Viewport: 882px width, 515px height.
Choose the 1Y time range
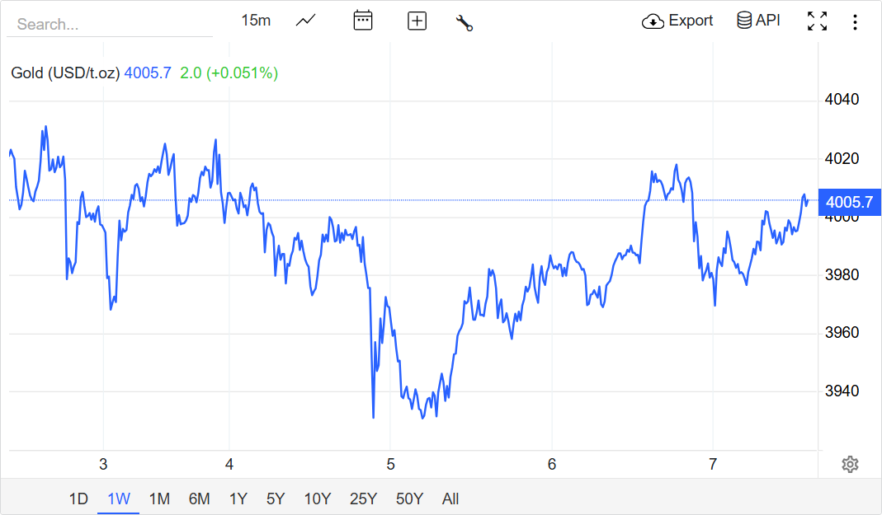tap(238, 499)
